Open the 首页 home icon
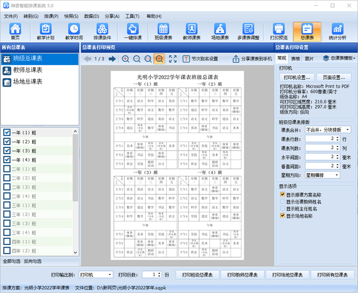Screen dimensions: 358x293 [15, 31]
